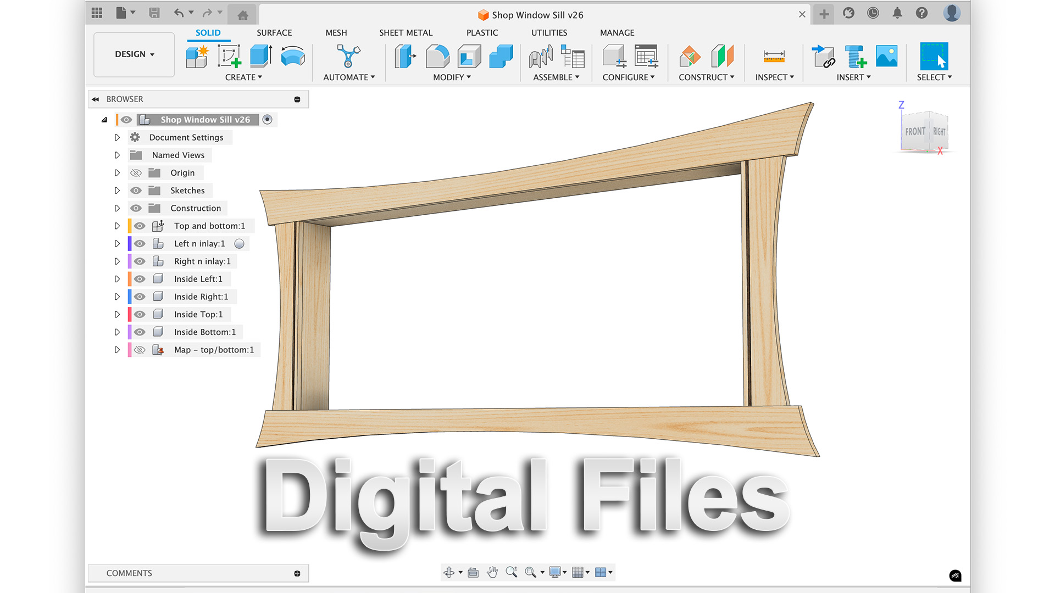Image resolution: width=1055 pixels, height=593 pixels.
Task: Click the Orbit navigation icon
Action: (x=449, y=573)
